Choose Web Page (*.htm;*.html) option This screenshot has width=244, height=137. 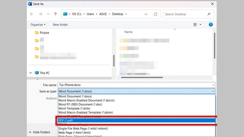click(137, 133)
